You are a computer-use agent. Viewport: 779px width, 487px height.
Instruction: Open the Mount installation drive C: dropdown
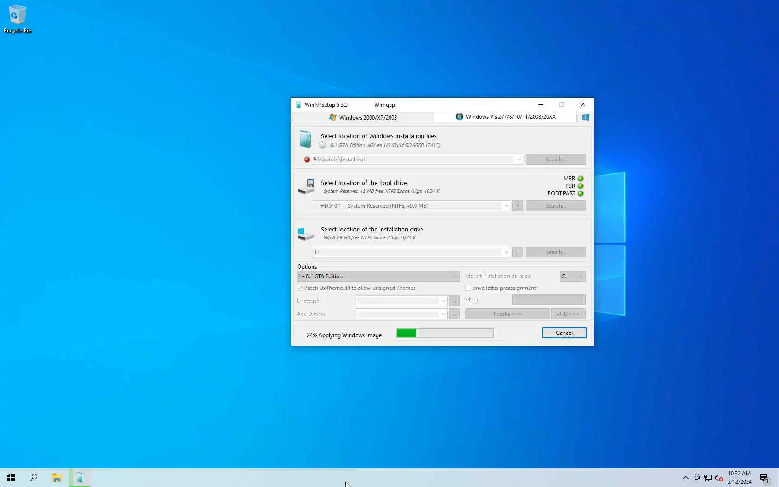tap(573, 276)
